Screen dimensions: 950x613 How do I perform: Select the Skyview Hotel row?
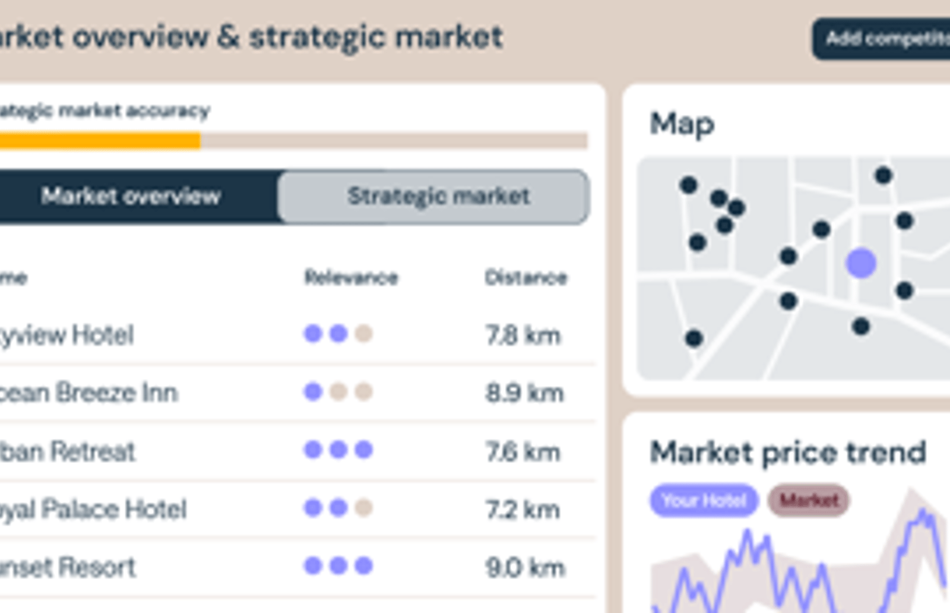(x=297, y=334)
